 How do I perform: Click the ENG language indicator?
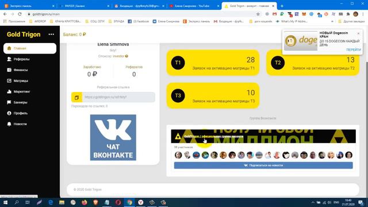coord(336,202)
